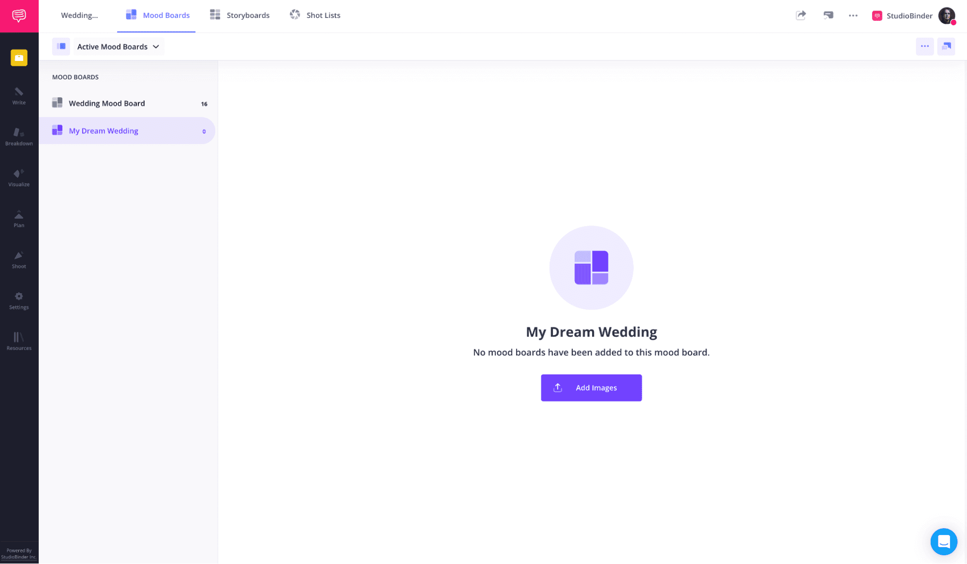Open the Shoot section
This screenshot has height=564, width=967.
click(x=19, y=260)
